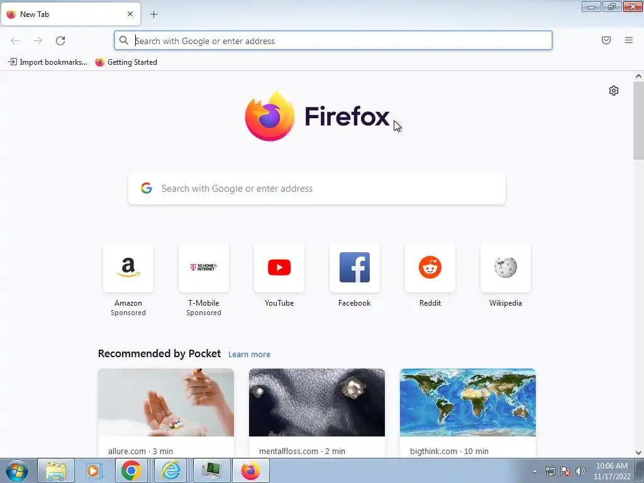Open the Windows Start menu
The width and height of the screenshot is (644, 483).
tap(17, 470)
